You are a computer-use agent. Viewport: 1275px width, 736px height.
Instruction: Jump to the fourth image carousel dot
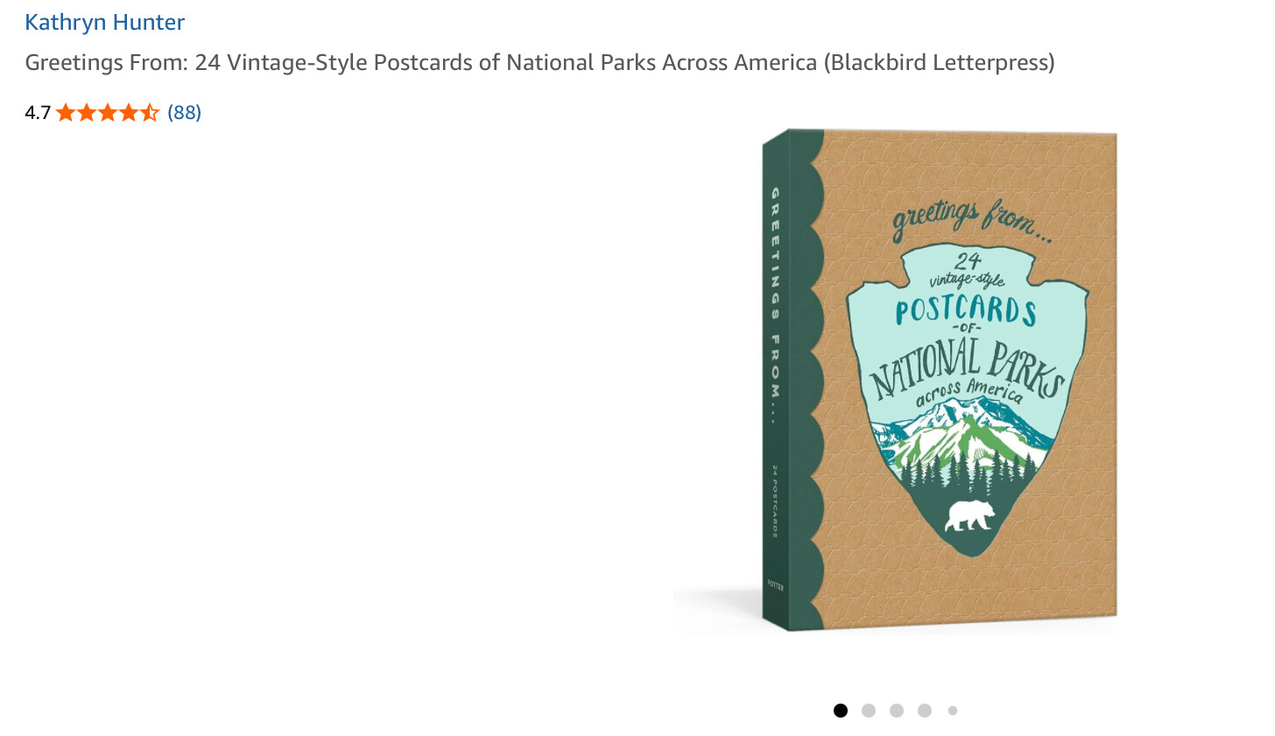pos(925,711)
